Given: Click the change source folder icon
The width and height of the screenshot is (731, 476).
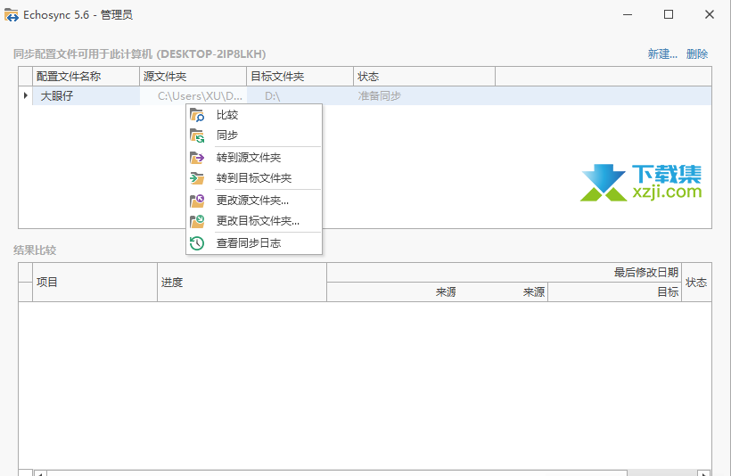Looking at the screenshot, I should point(197,201).
